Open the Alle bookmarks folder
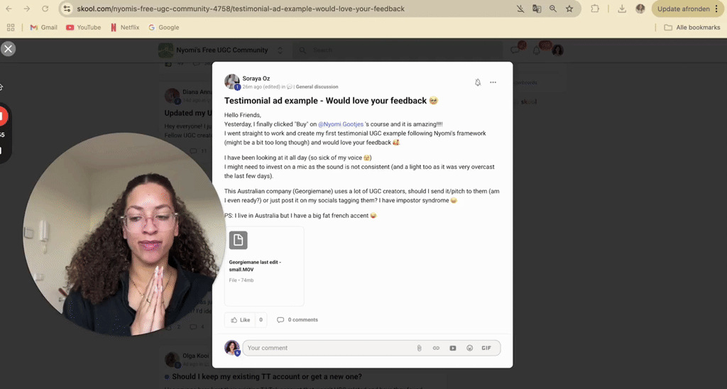This screenshot has width=727, height=389. [x=692, y=28]
